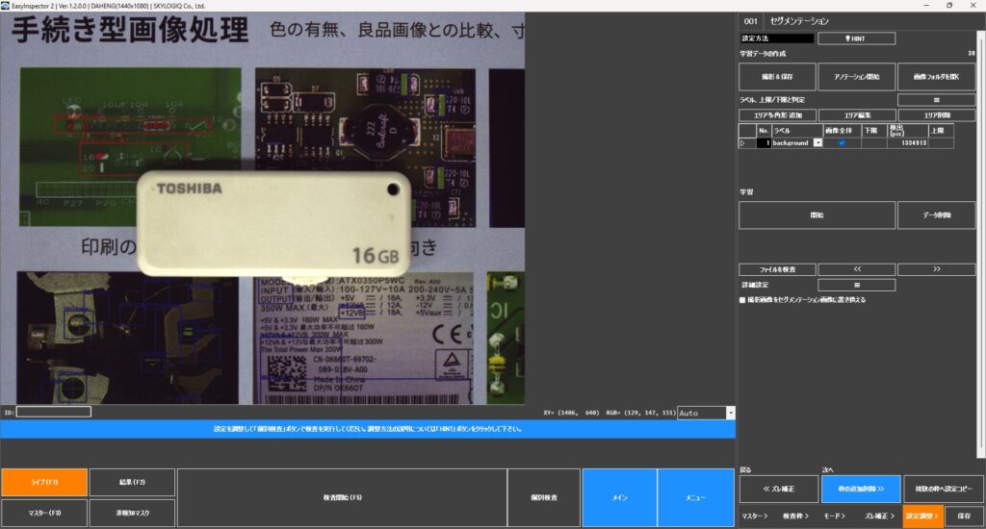The height and width of the screenshot is (529, 986).
Task: Open the background label dropdown arrow
Action: (817, 143)
